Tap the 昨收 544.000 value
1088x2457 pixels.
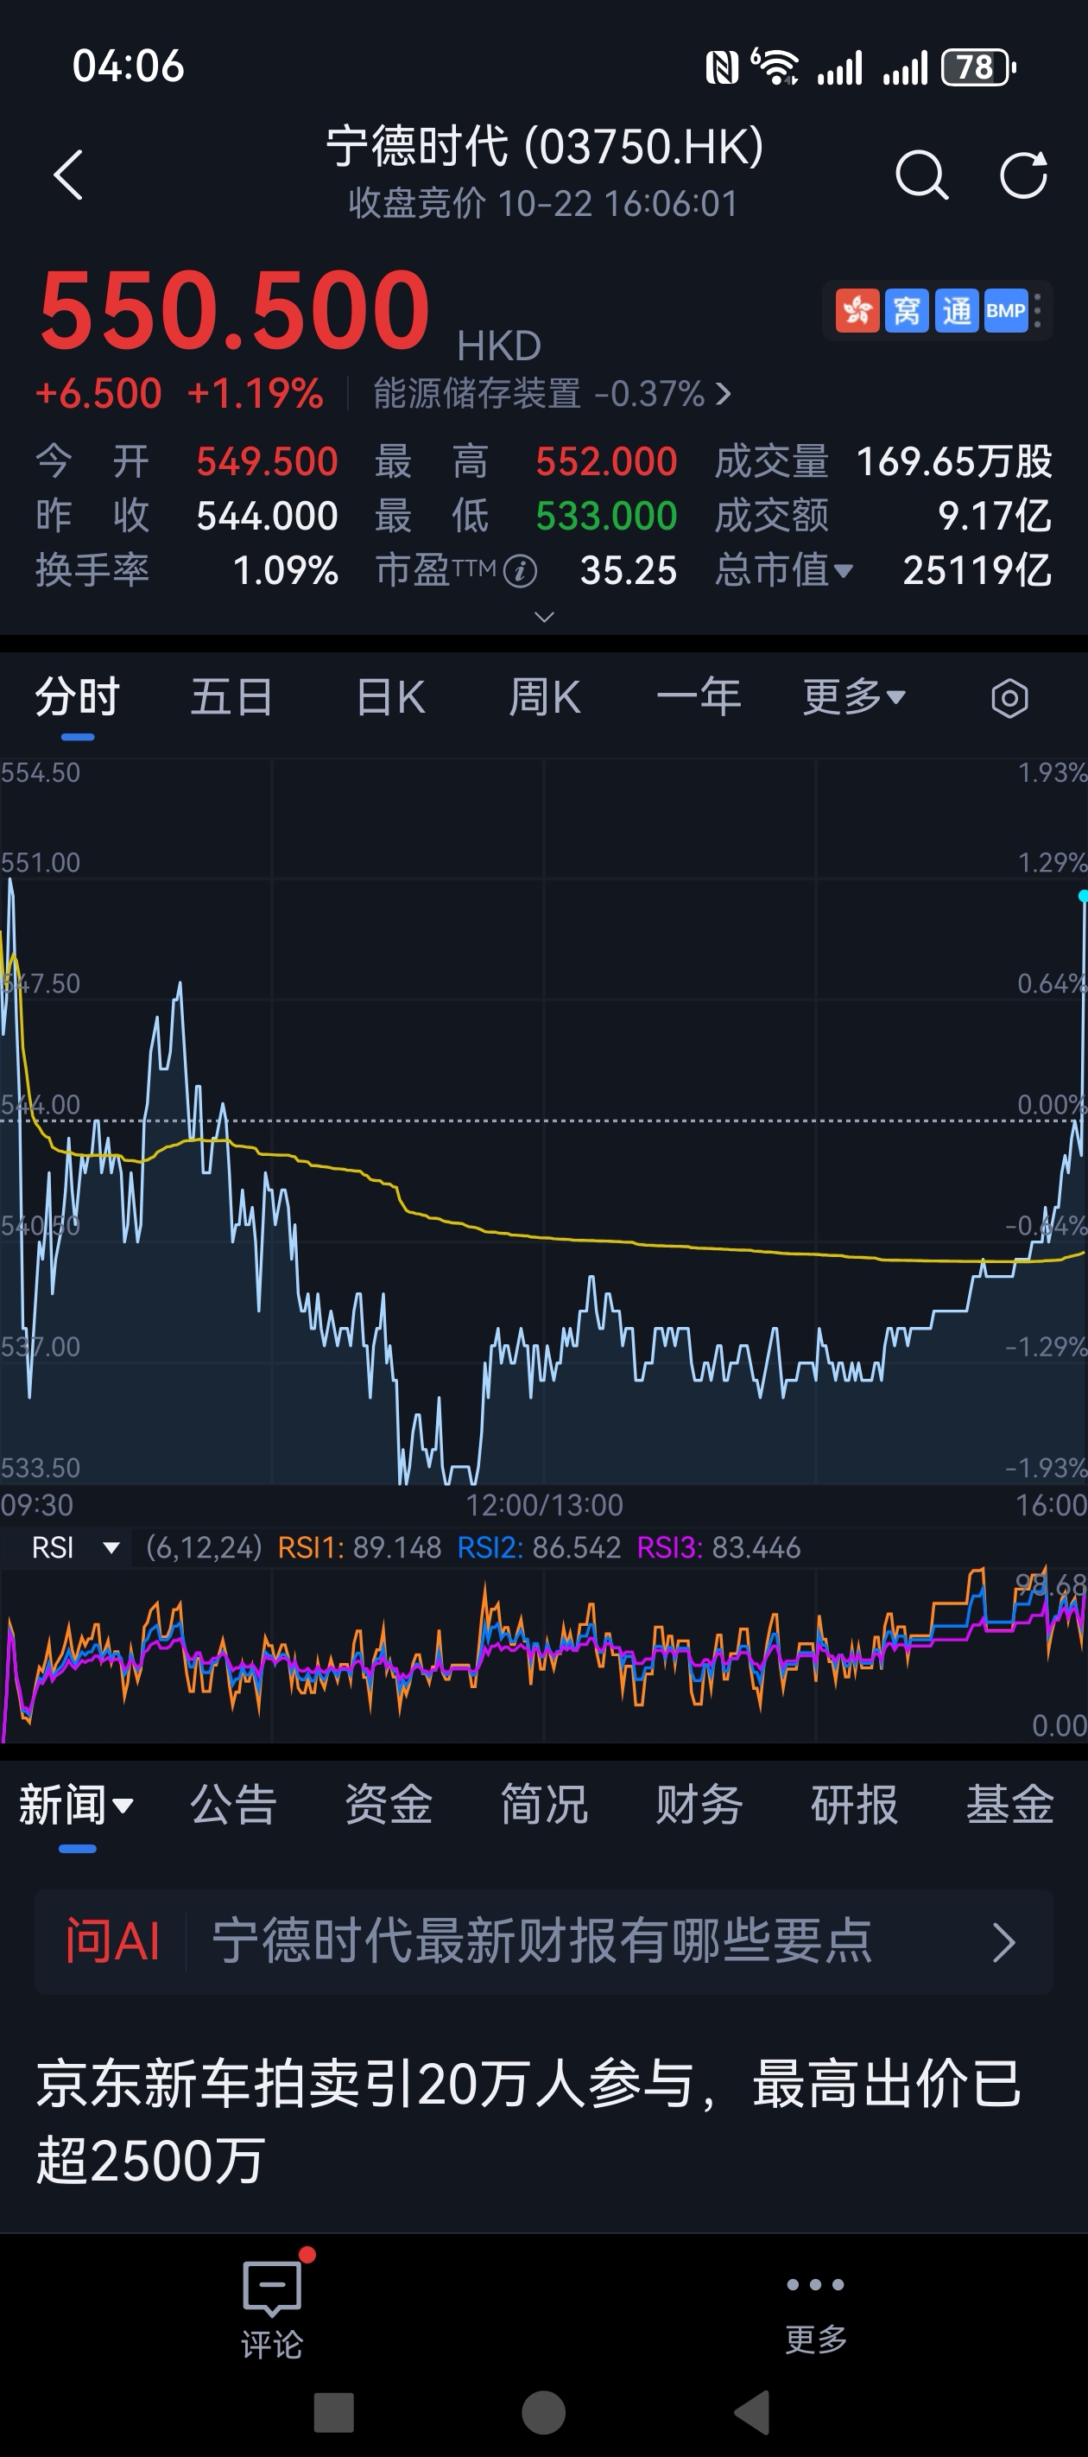(267, 516)
